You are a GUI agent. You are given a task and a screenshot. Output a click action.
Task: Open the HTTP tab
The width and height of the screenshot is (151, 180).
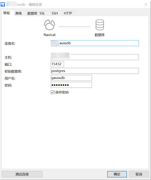click(x=68, y=13)
